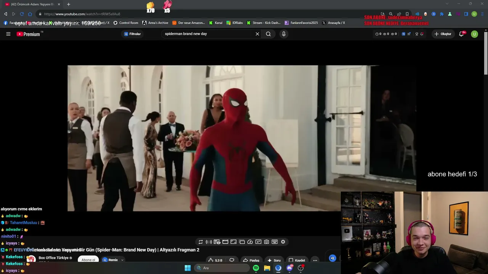Subscribe with the Abone ol button
This screenshot has height=274, width=488.
(88, 260)
